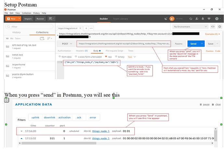Click the heart icon in header
This screenshot has width=224, height=149.
[x=209, y=19]
